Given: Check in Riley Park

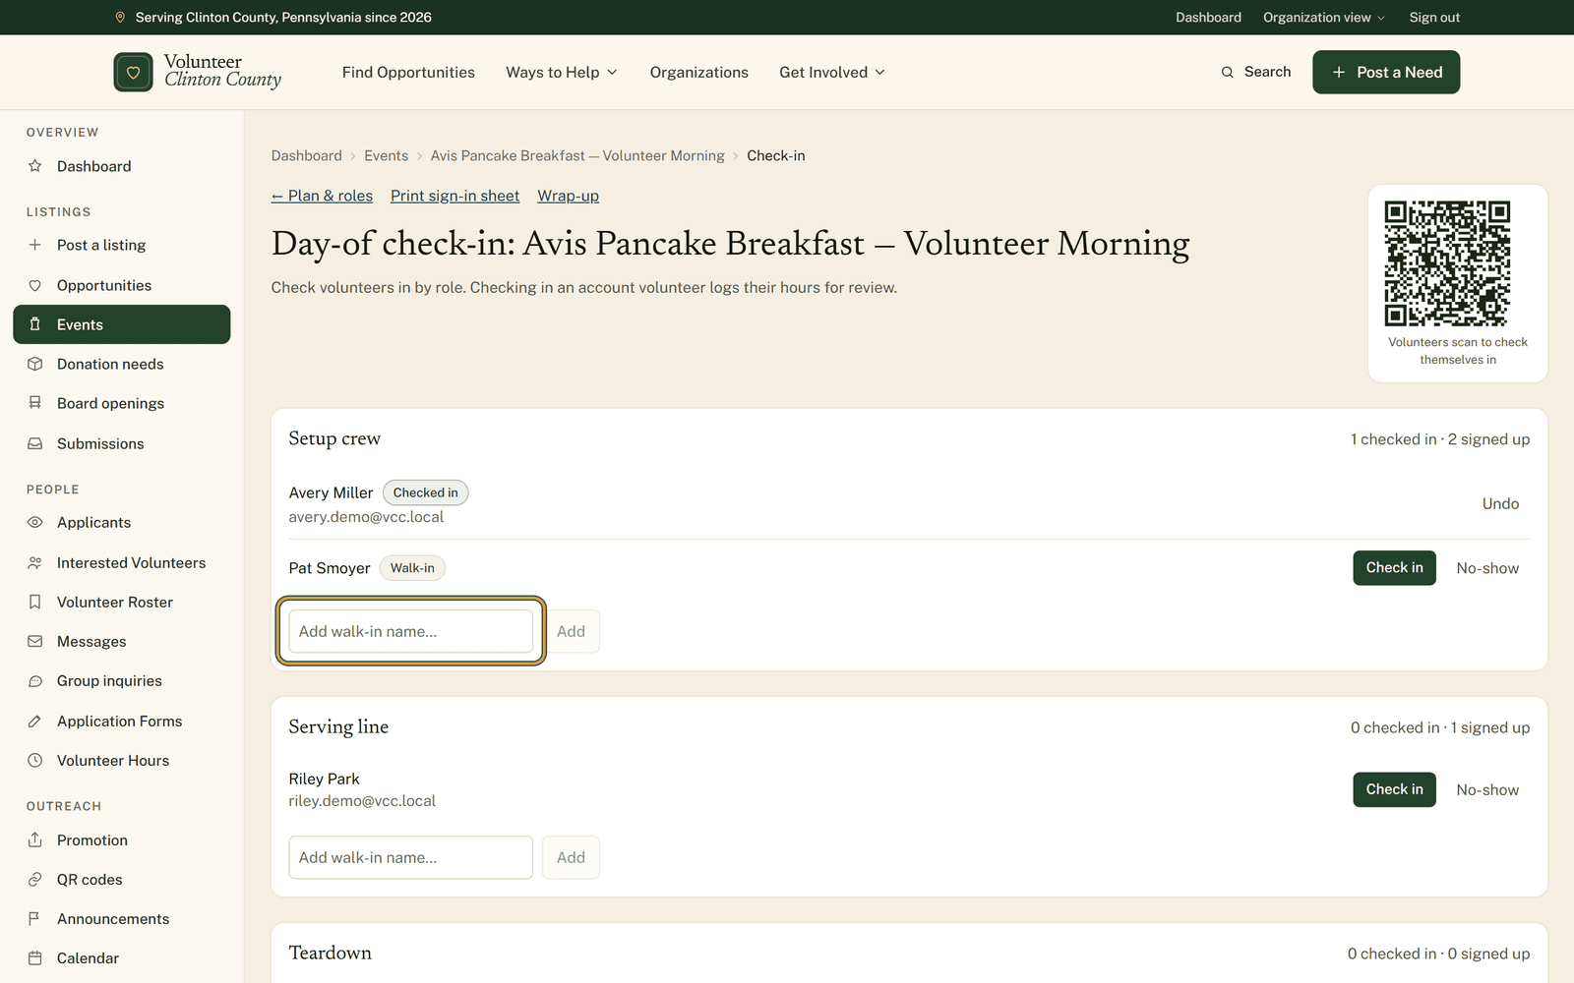Looking at the screenshot, I should pos(1394,789).
